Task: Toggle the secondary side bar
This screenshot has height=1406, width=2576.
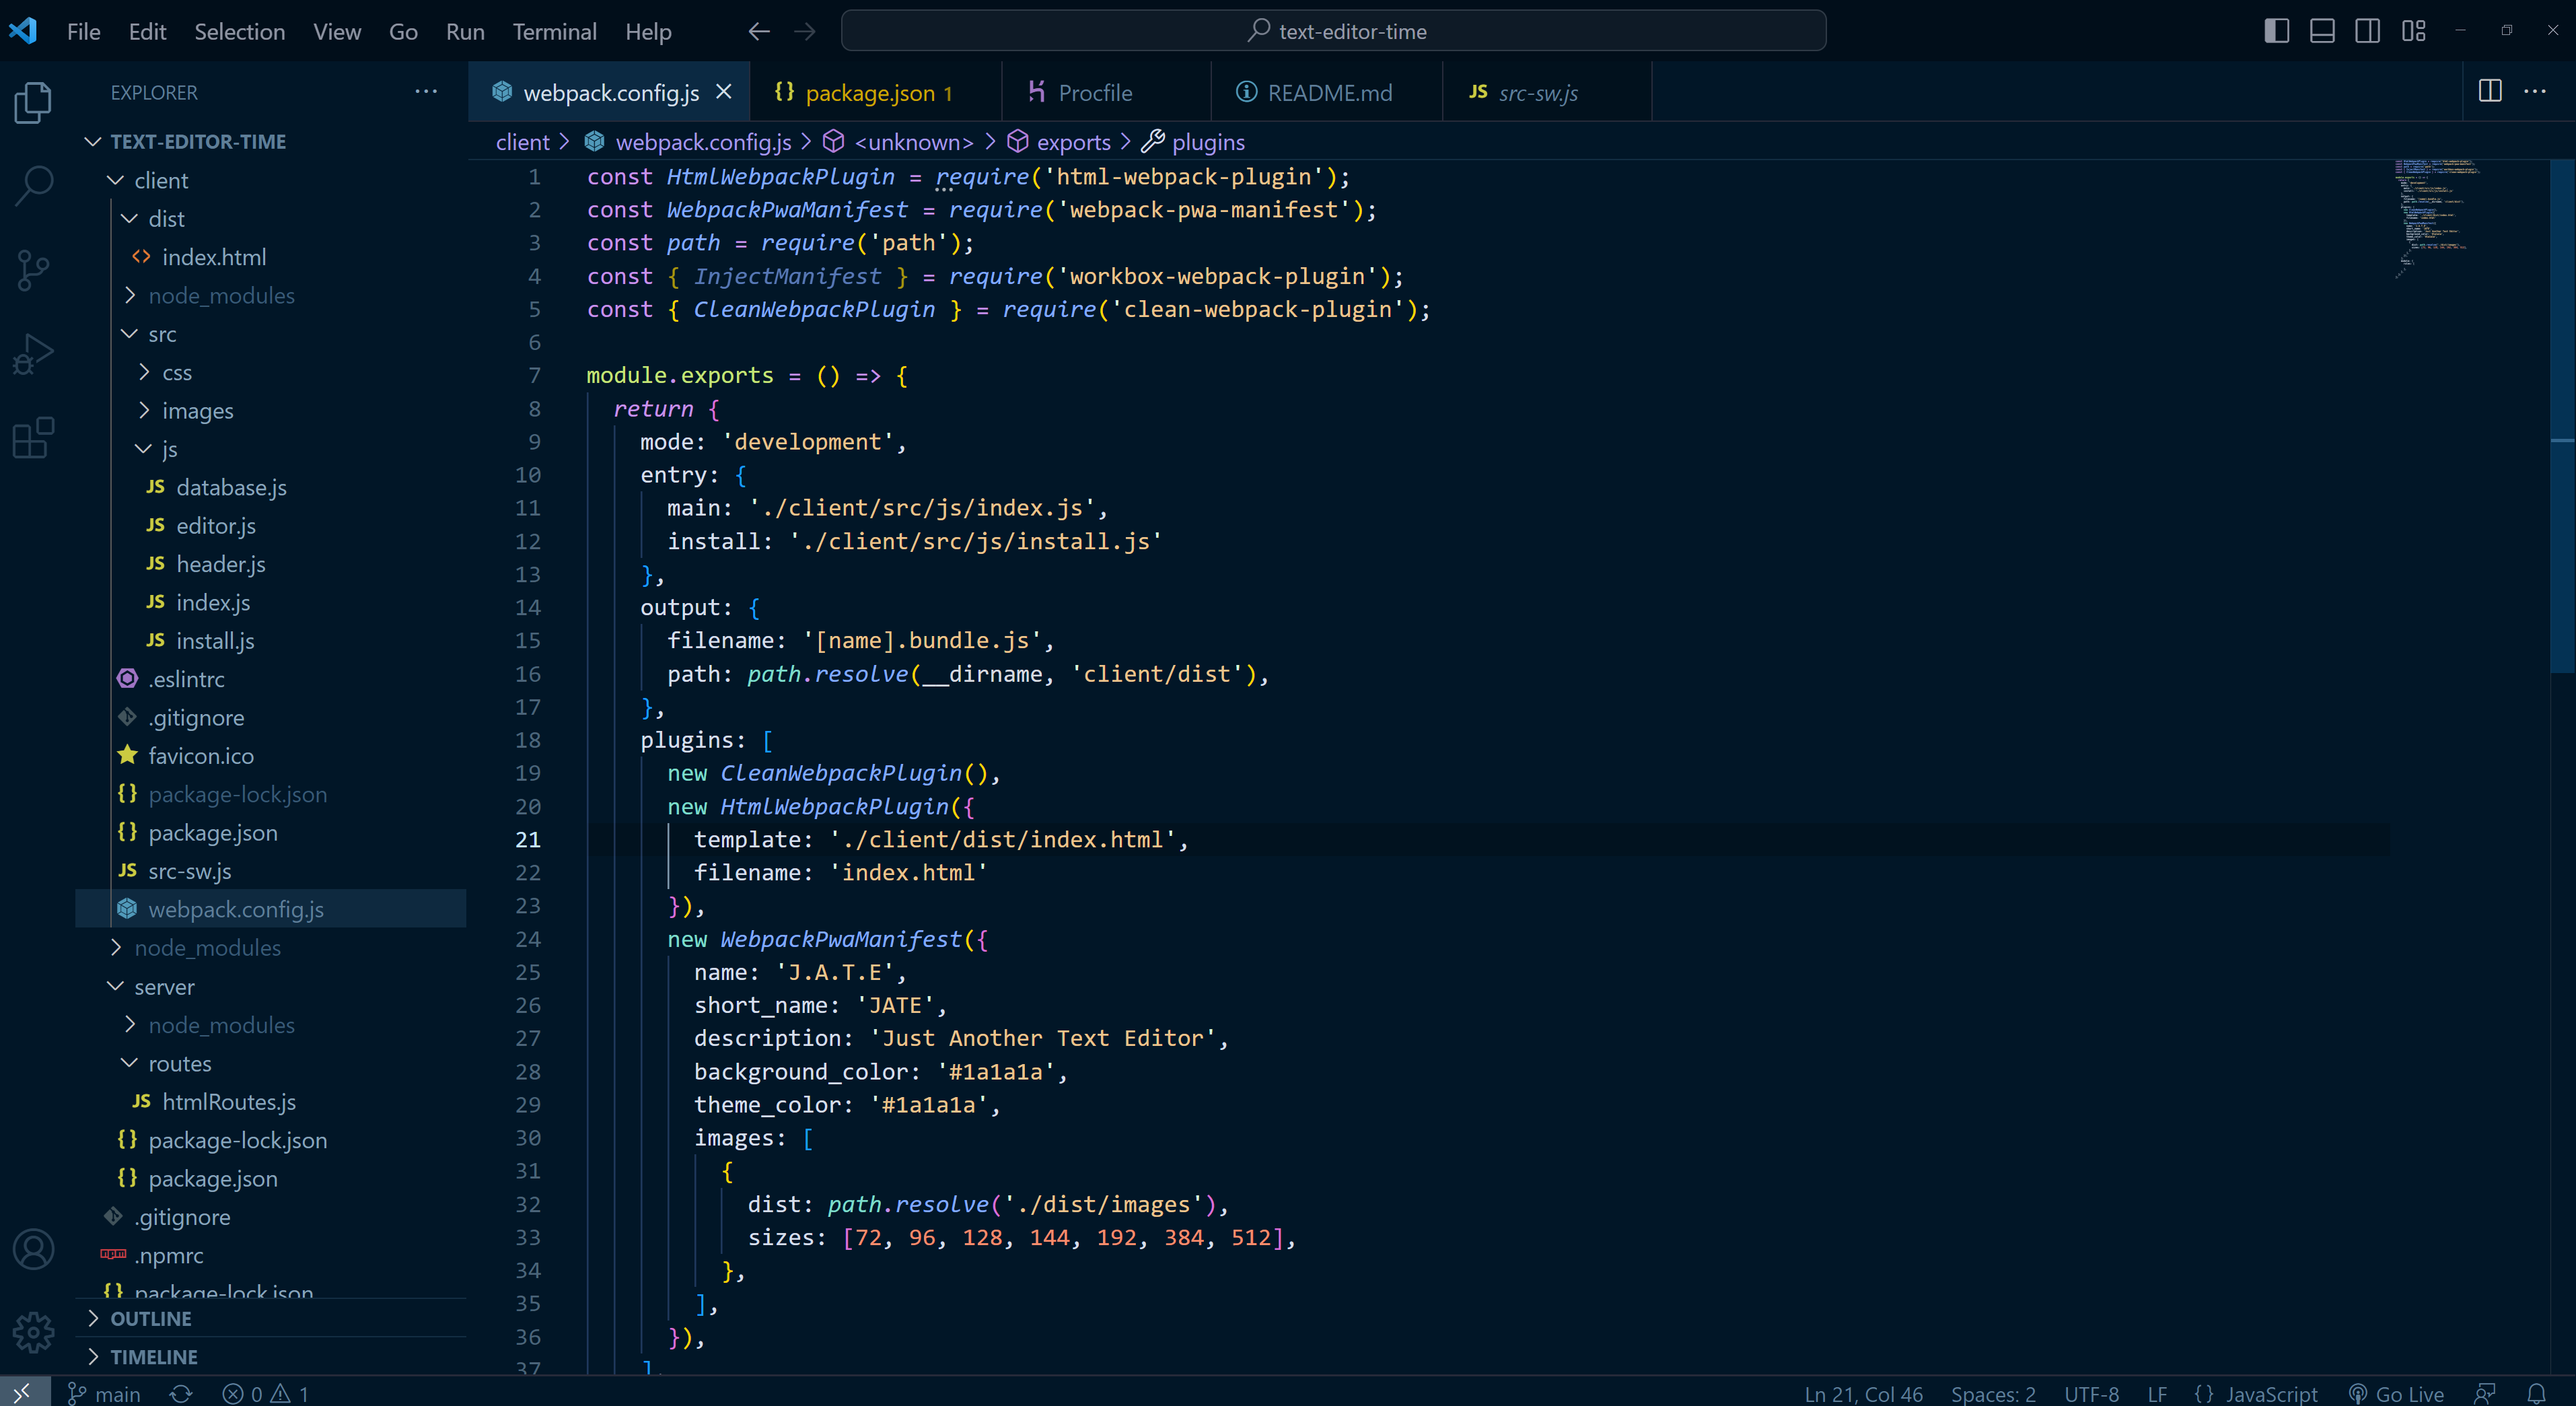Action: pyautogui.click(x=2367, y=31)
